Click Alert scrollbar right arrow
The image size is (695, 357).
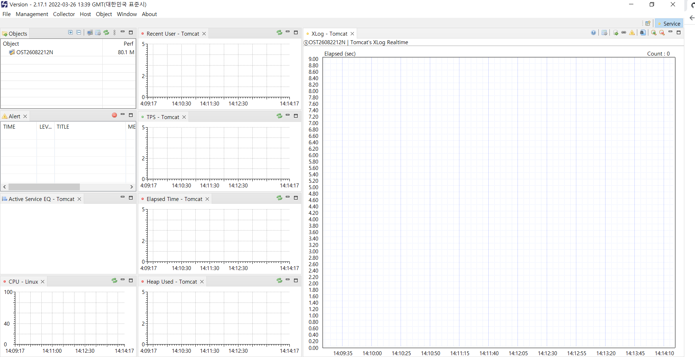pos(132,187)
